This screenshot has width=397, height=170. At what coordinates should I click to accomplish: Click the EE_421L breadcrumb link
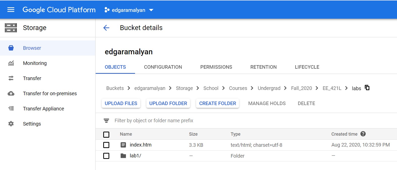[x=332, y=88]
